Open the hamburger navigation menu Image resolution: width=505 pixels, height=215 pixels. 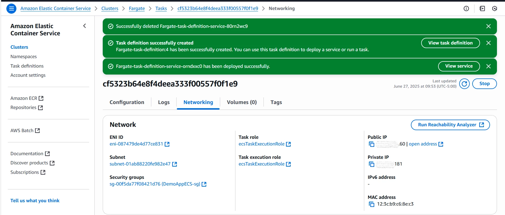pyautogui.click(x=11, y=9)
